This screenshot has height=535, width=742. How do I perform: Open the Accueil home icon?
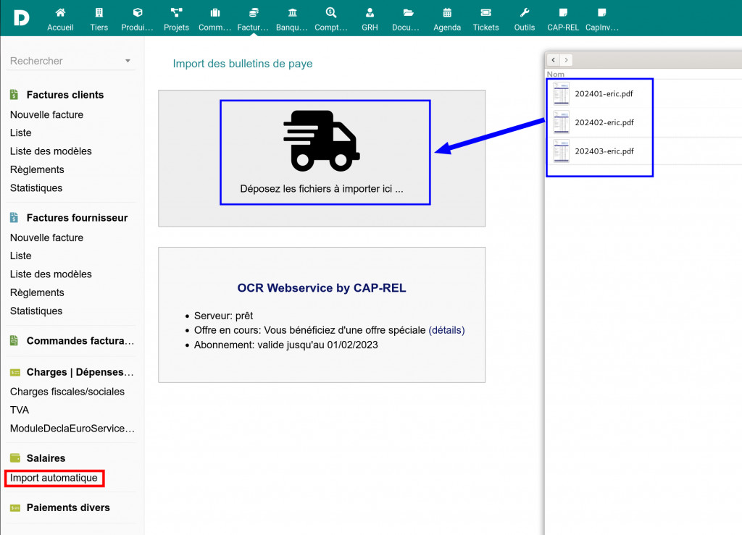[60, 13]
